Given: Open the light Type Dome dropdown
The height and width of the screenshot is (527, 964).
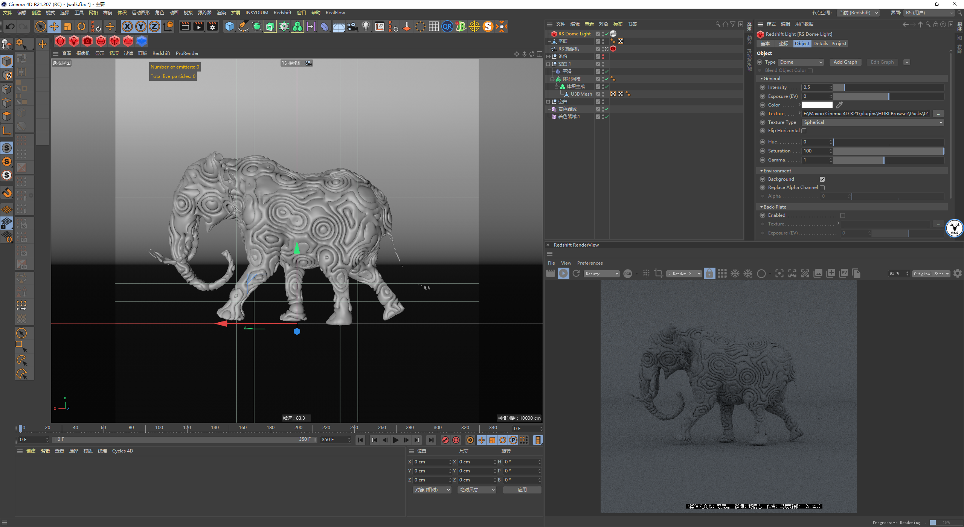Looking at the screenshot, I should 801,62.
